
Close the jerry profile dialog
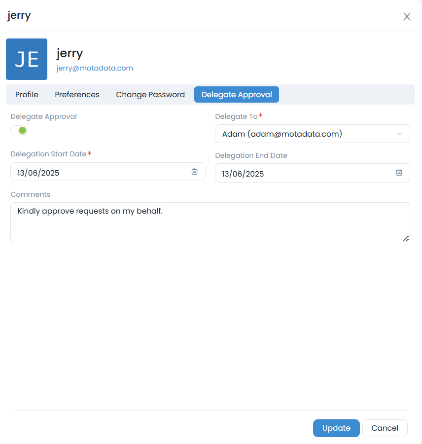click(x=407, y=17)
